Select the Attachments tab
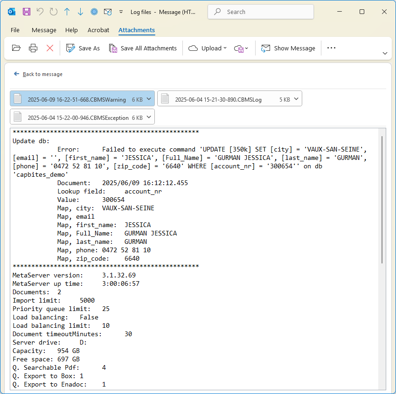Viewport: 396px width, 394px height. pos(137,30)
